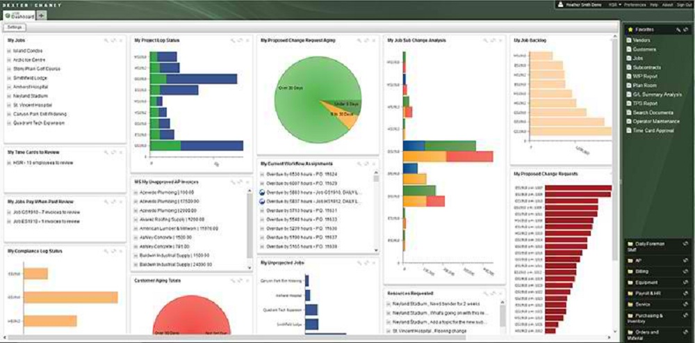The height and width of the screenshot is (343, 695).
Task: Click the folder icon beside Payroll & HR
Action: 630,294
